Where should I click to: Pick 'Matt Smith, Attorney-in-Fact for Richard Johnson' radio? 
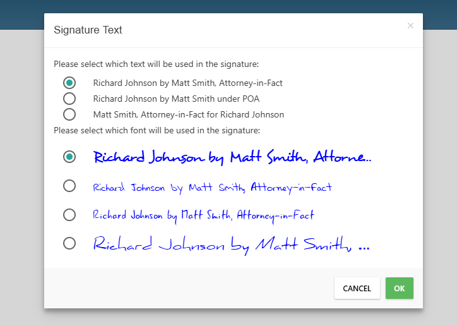coord(69,114)
